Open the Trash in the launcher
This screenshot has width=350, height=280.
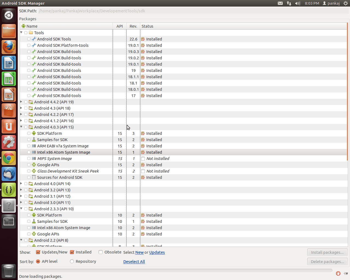point(9,271)
